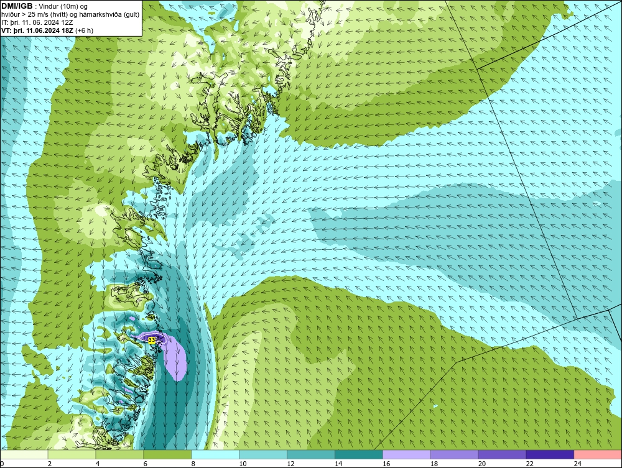The width and height of the screenshot is (622, 468).
Task: Click the legend scale value 8
Action: 193,464
